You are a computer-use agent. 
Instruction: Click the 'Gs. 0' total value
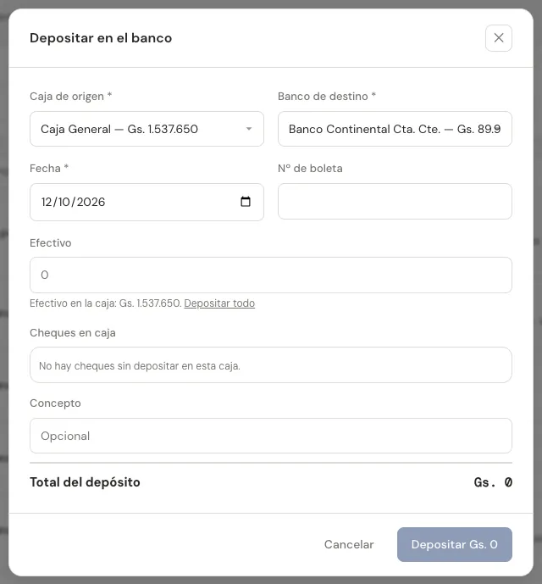click(493, 482)
